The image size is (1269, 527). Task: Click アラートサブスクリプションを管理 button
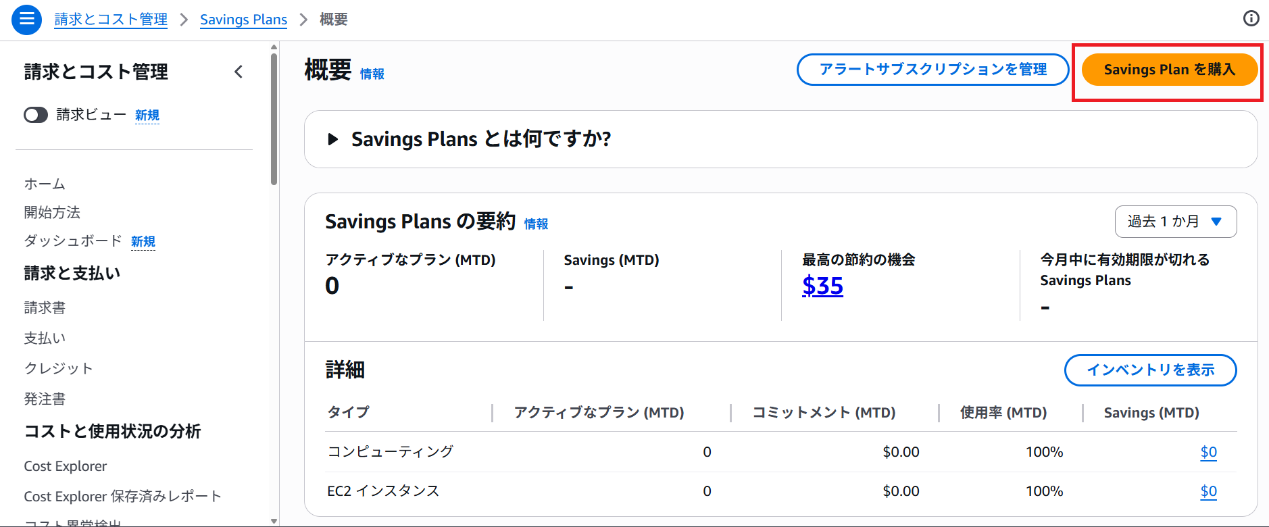tap(932, 70)
